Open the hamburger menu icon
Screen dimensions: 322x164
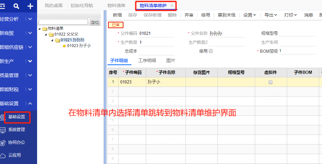(2, 6)
